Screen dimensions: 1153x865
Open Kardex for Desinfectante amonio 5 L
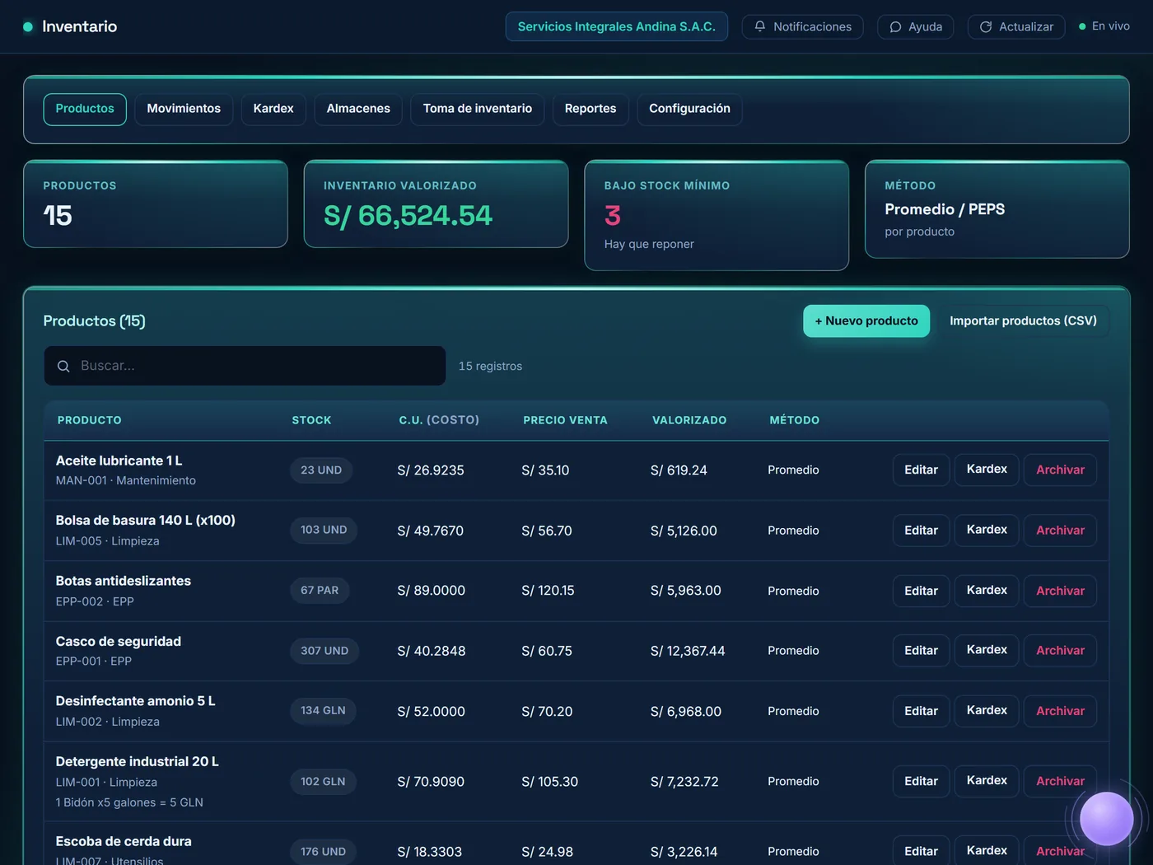click(x=987, y=711)
